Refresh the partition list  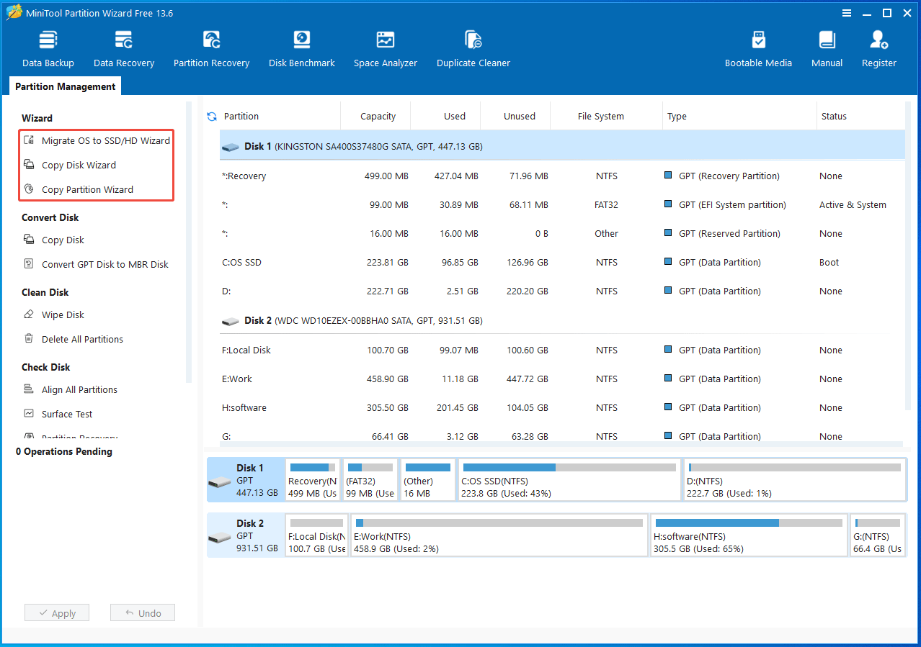[211, 116]
